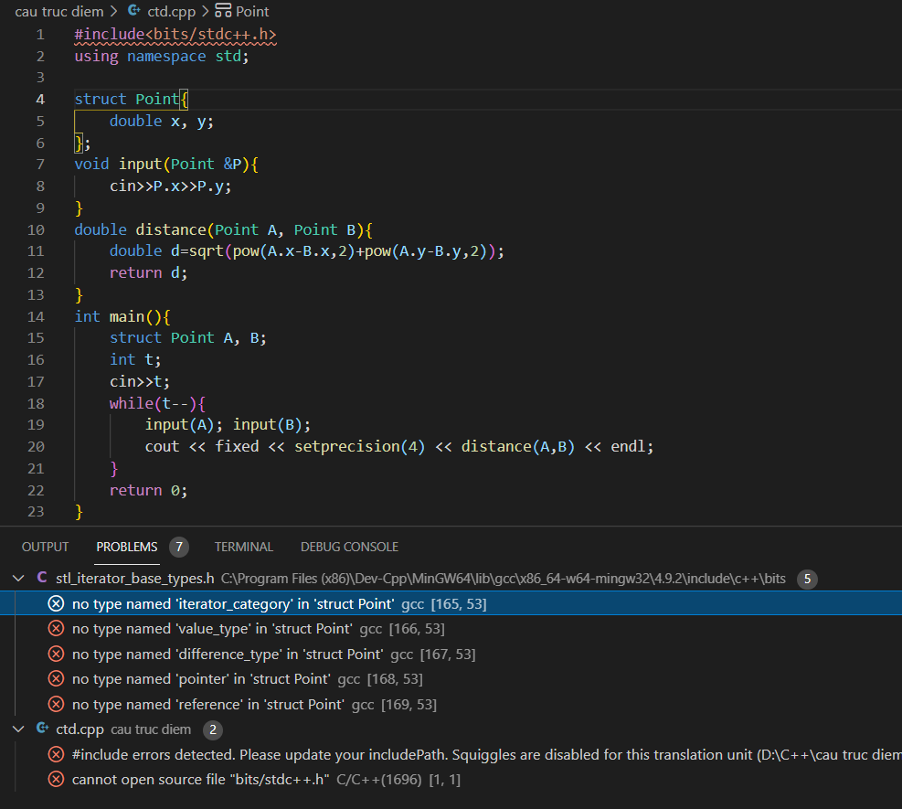Viewport: 902px width, 809px height.
Task: Click 'input(A); input(B);' on line 19
Action: point(228,425)
